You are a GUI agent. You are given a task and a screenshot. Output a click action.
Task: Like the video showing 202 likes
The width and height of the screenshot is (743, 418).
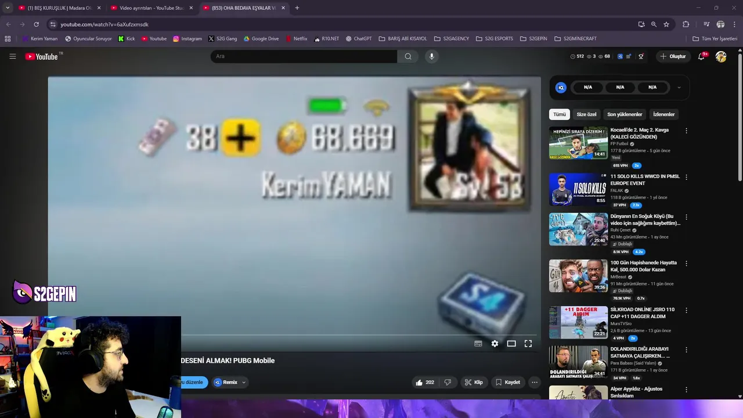point(424,382)
